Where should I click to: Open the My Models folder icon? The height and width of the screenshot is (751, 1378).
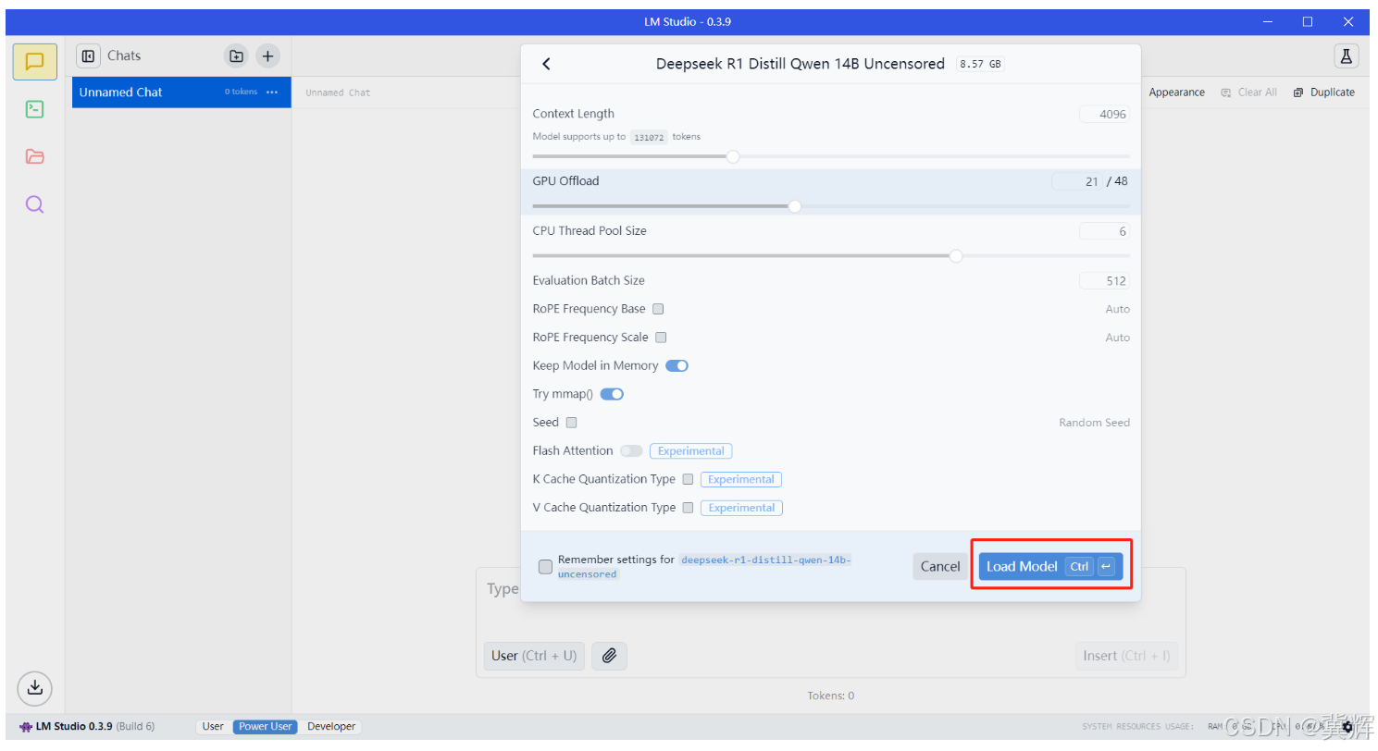click(x=34, y=156)
